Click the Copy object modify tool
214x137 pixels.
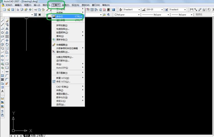pos(7,25)
